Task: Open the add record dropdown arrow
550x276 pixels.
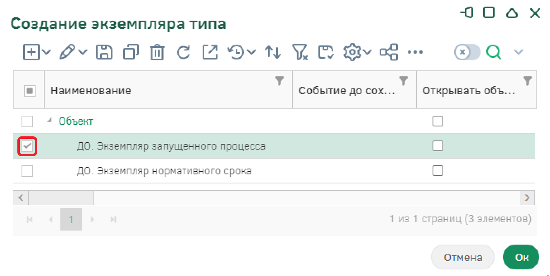Action: click(x=47, y=52)
